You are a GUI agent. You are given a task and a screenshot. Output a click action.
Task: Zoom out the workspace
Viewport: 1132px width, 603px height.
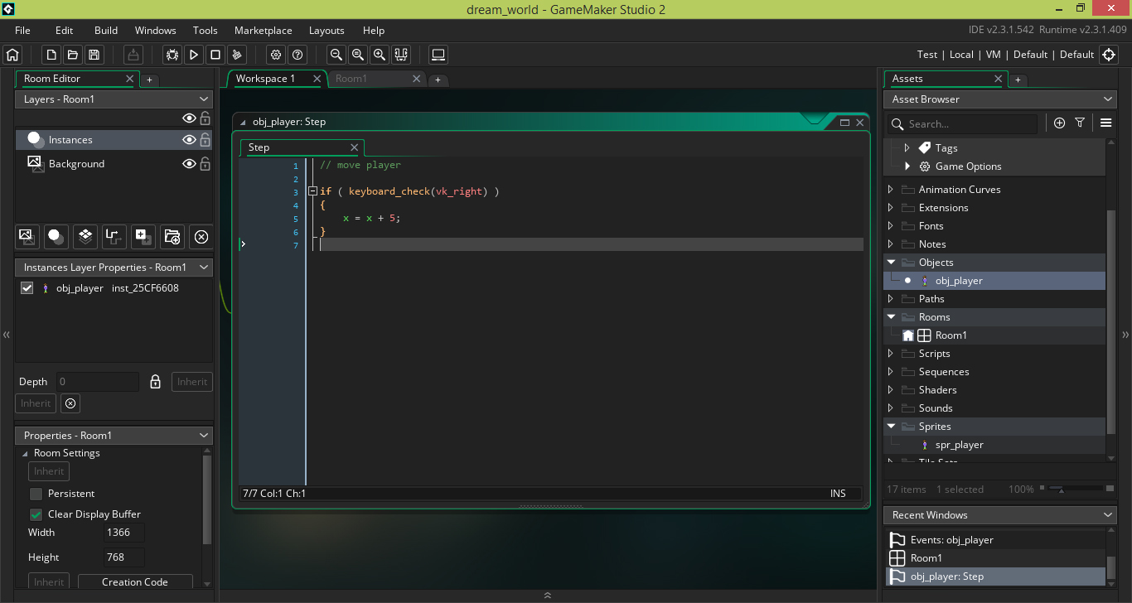click(336, 55)
